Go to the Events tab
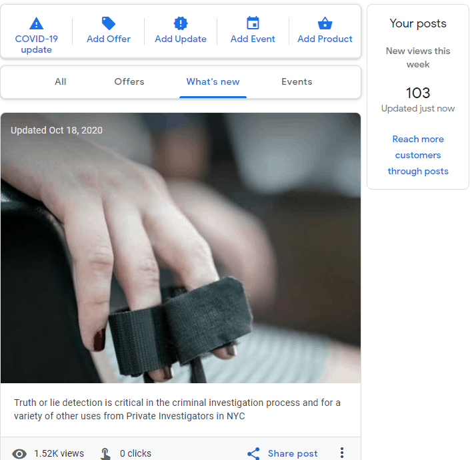Screen dimensions: 472x460 [x=297, y=81]
